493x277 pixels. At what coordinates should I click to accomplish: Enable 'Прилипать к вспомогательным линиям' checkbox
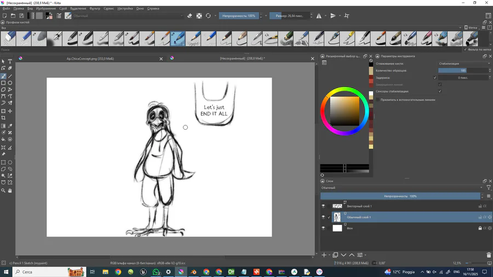click(377, 100)
